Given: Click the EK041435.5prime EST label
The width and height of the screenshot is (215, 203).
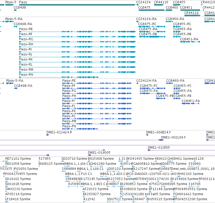Looking at the screenshot, I should pos(140,159).
